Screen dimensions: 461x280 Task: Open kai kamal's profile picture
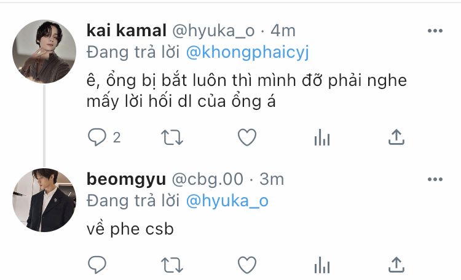coord(44,52)
